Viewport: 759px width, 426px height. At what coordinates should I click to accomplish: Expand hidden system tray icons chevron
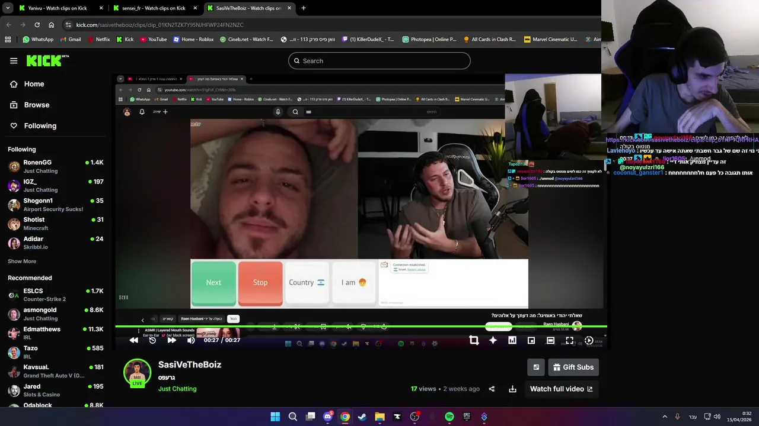coord(665,417)
